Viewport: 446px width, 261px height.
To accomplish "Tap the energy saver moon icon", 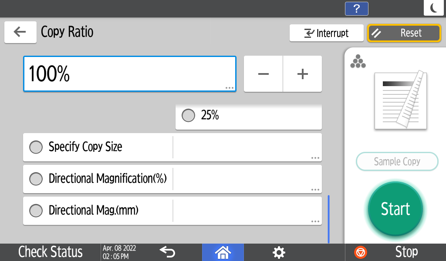I will point(434,8).
